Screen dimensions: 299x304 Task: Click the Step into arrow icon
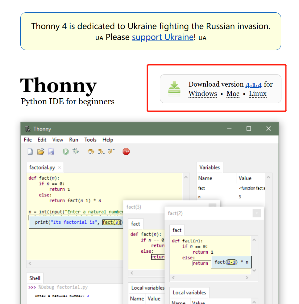[101, 152]
